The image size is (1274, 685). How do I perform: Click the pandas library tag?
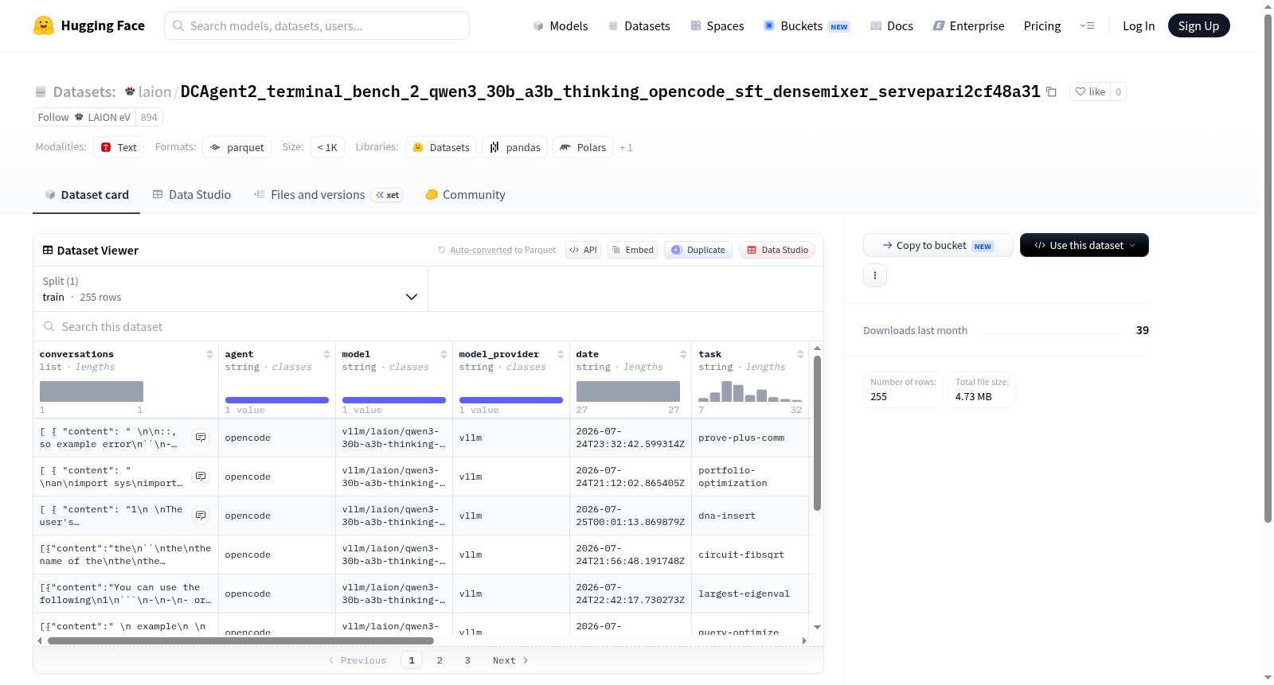(514, 147)
